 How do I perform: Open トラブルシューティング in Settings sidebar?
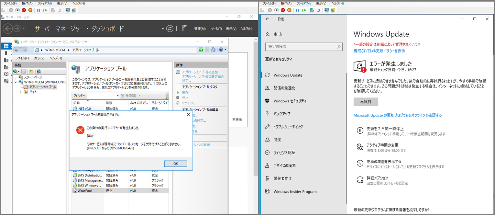coord(288,127)
